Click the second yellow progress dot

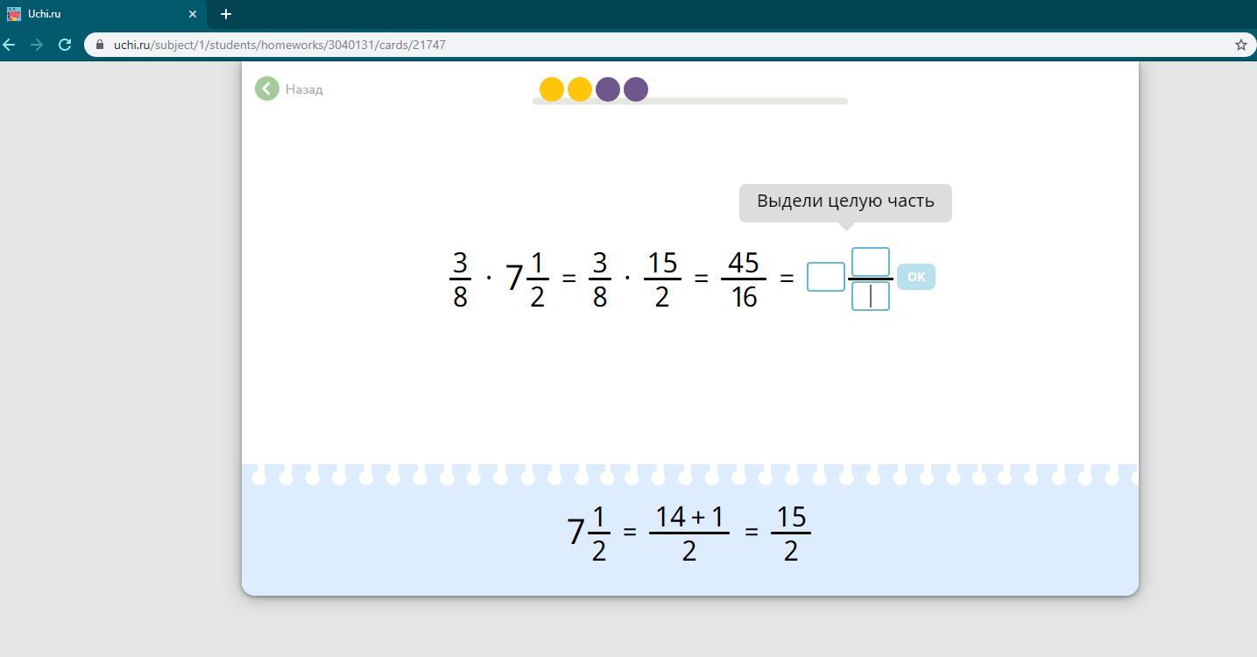click(x=580, y=89)
